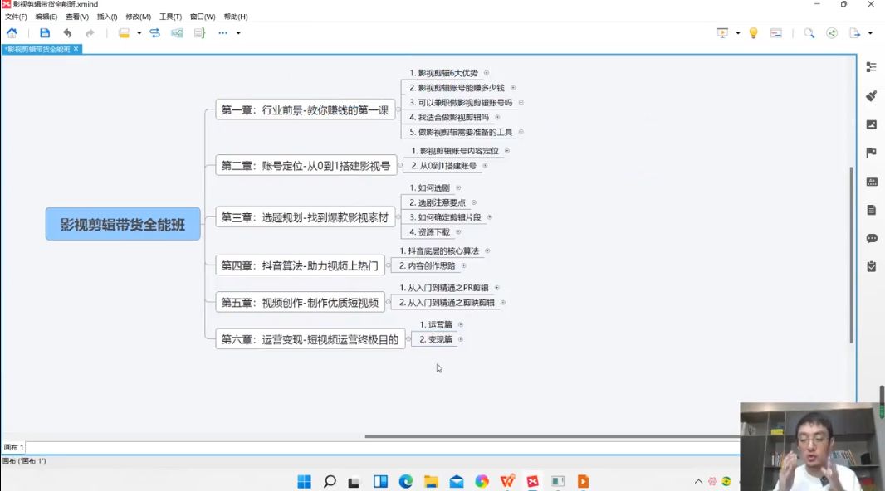Select the topic 第二章：账号定位

coord(306,166)
